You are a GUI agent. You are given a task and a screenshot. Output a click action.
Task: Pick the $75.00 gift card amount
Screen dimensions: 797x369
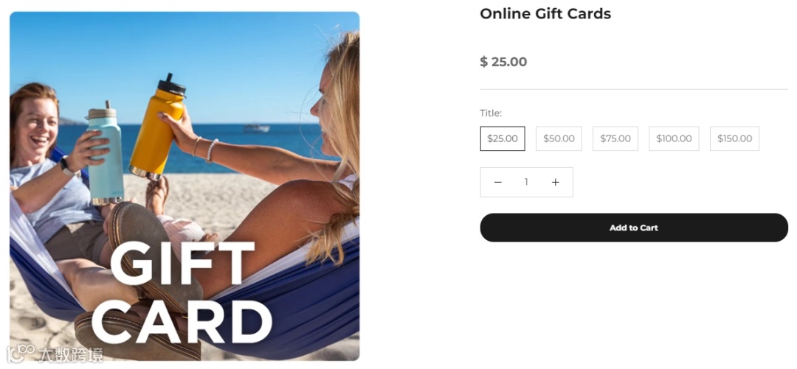pos(615,138)
